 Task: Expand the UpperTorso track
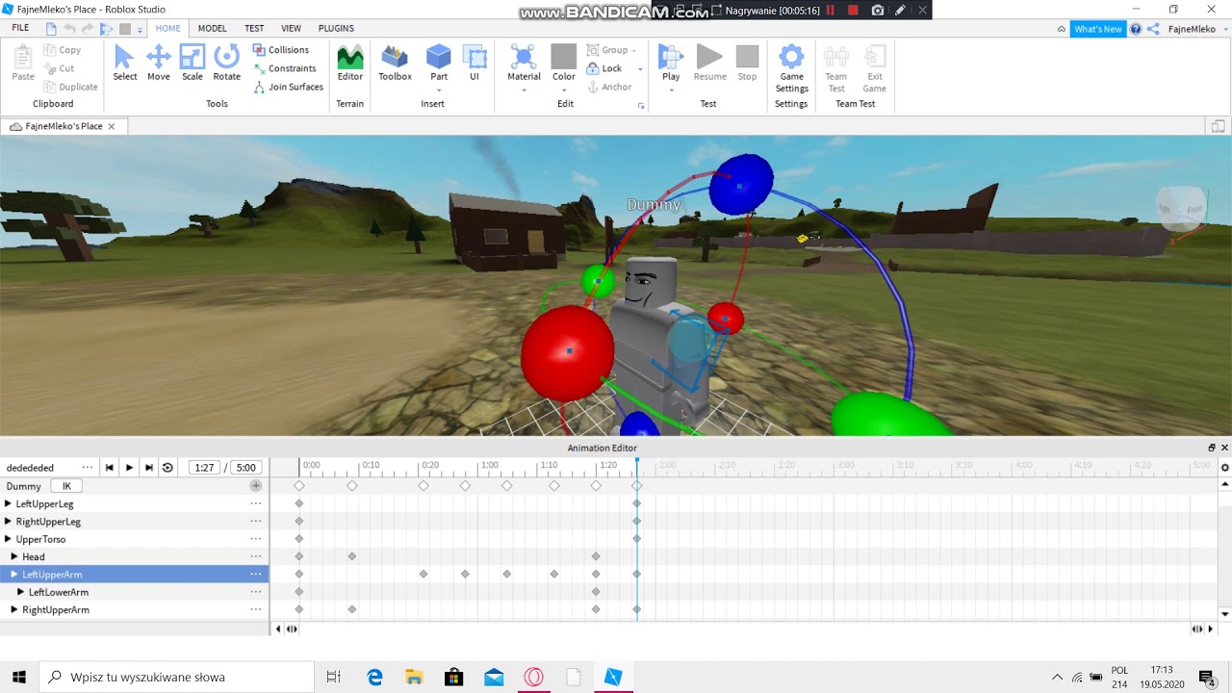[8, 539]
